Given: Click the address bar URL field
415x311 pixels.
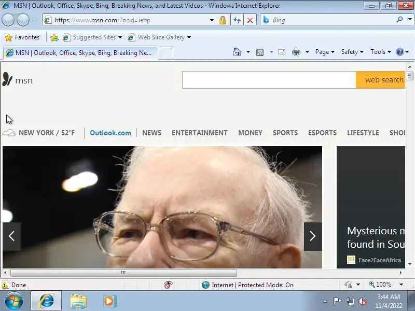Looking at the screenshot, I should [127, 20].
